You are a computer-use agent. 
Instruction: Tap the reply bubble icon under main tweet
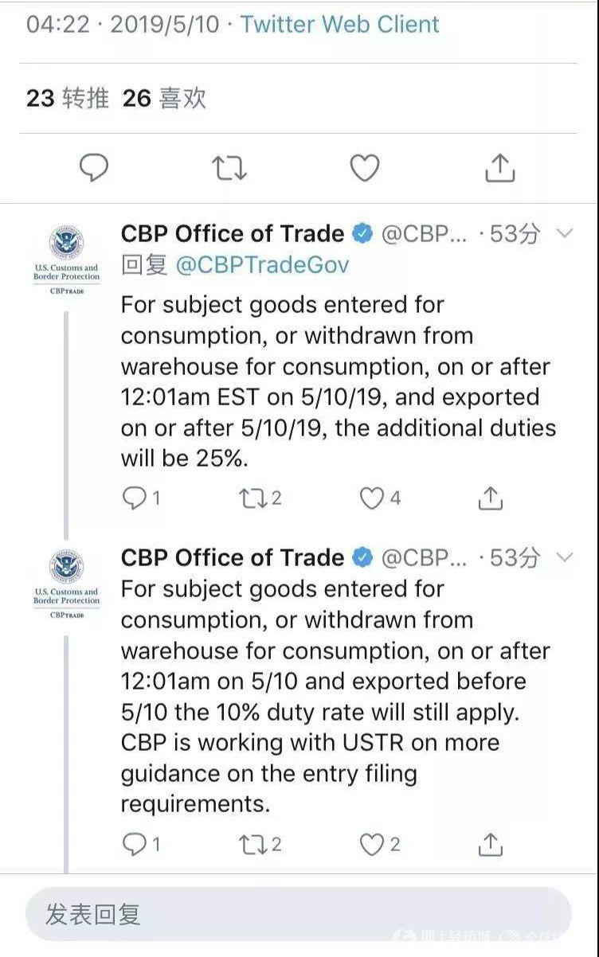click(95, 168)
